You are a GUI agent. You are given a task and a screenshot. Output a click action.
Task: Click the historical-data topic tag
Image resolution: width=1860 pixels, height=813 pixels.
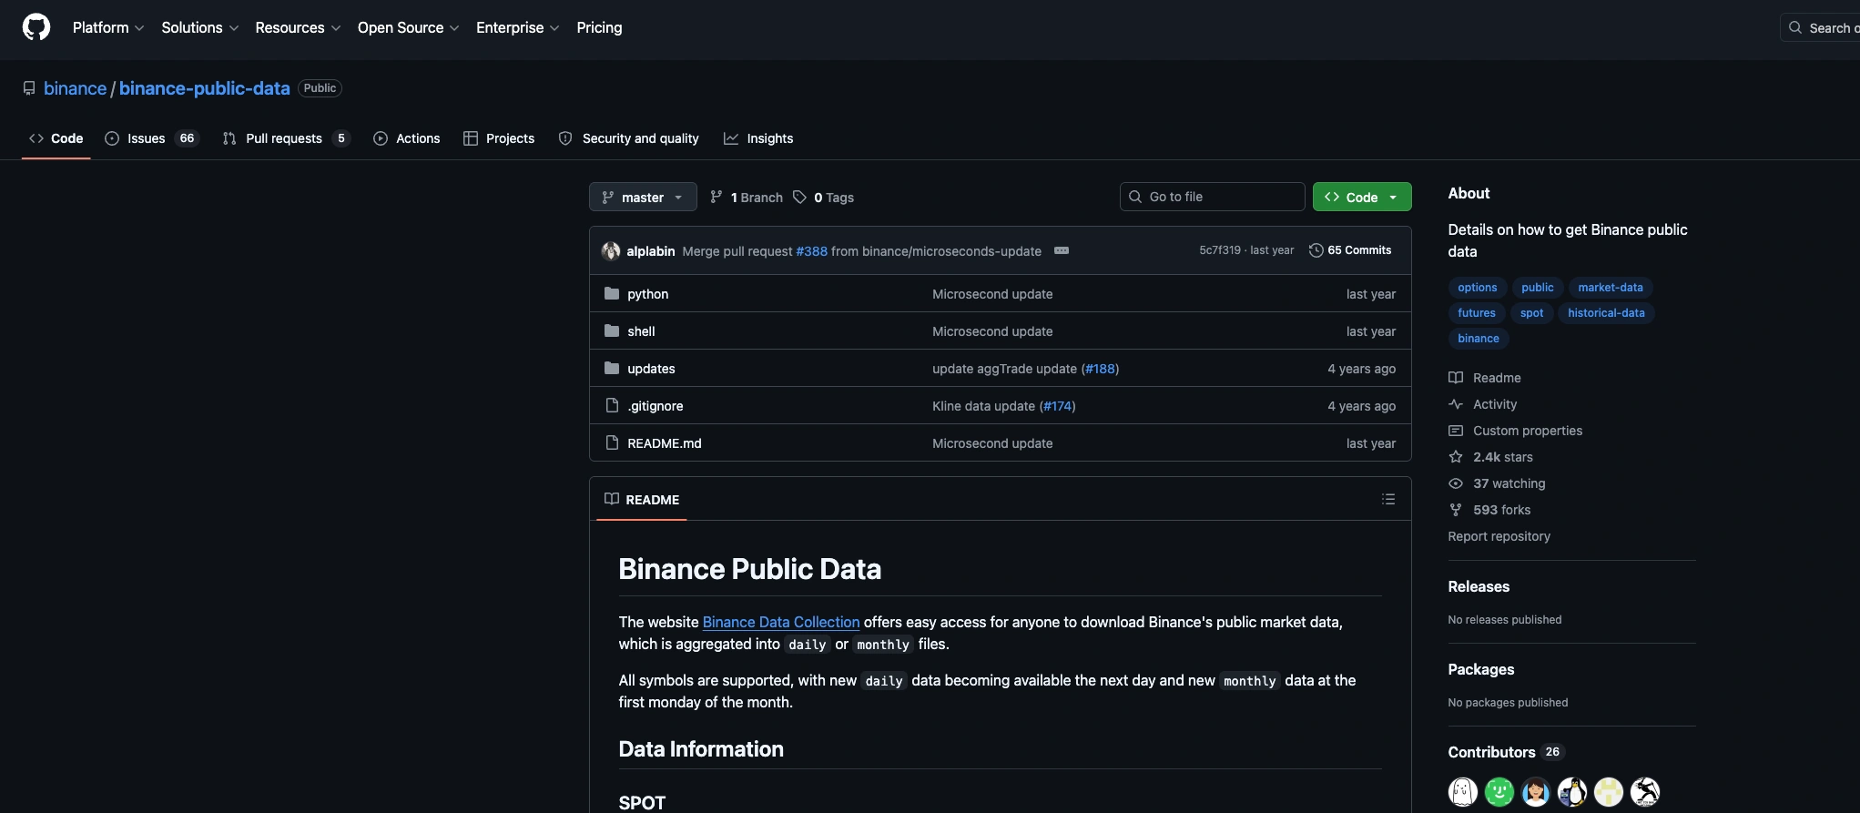click(1606, 313)
